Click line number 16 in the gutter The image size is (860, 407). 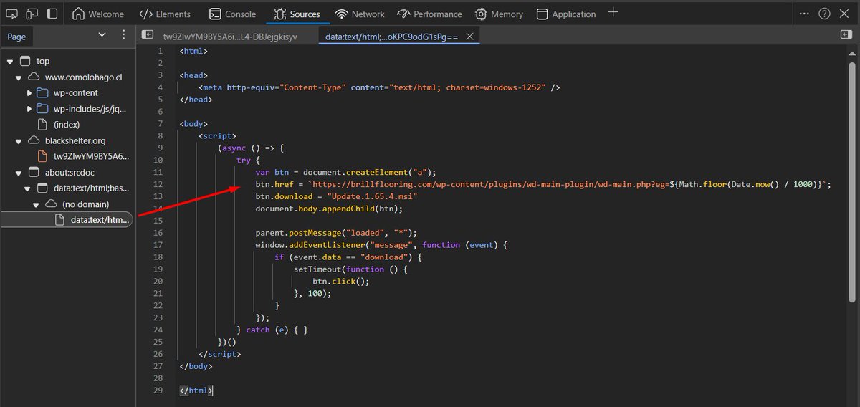(x=159, y=233)
